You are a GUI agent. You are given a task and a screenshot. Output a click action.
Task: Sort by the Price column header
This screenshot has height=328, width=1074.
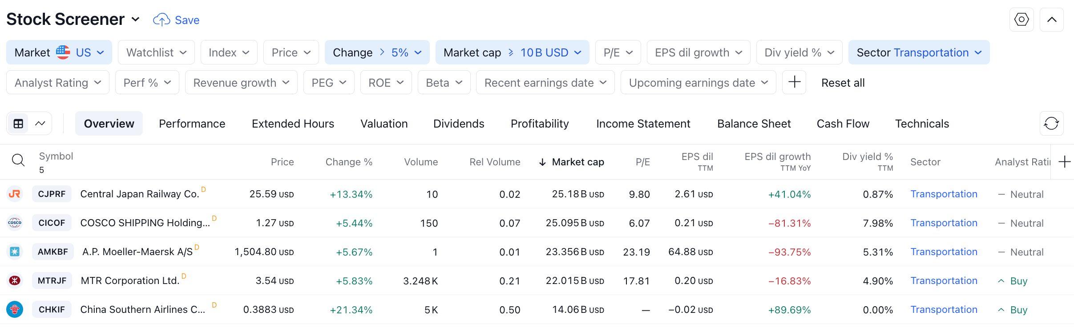283,162
